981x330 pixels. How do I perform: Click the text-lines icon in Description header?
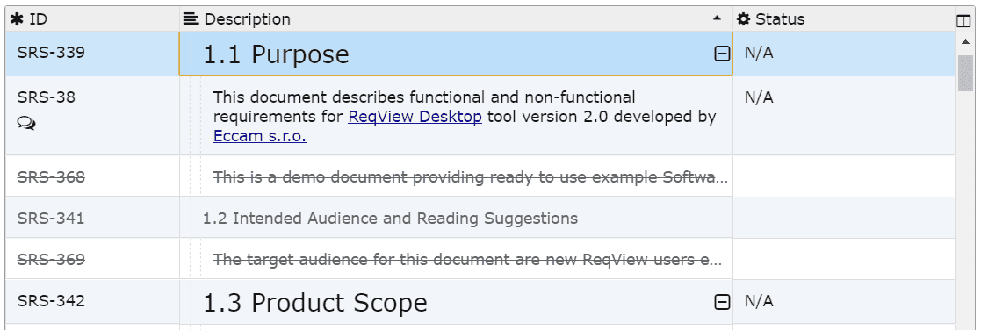pyautogui.click(x=191, y=19)
